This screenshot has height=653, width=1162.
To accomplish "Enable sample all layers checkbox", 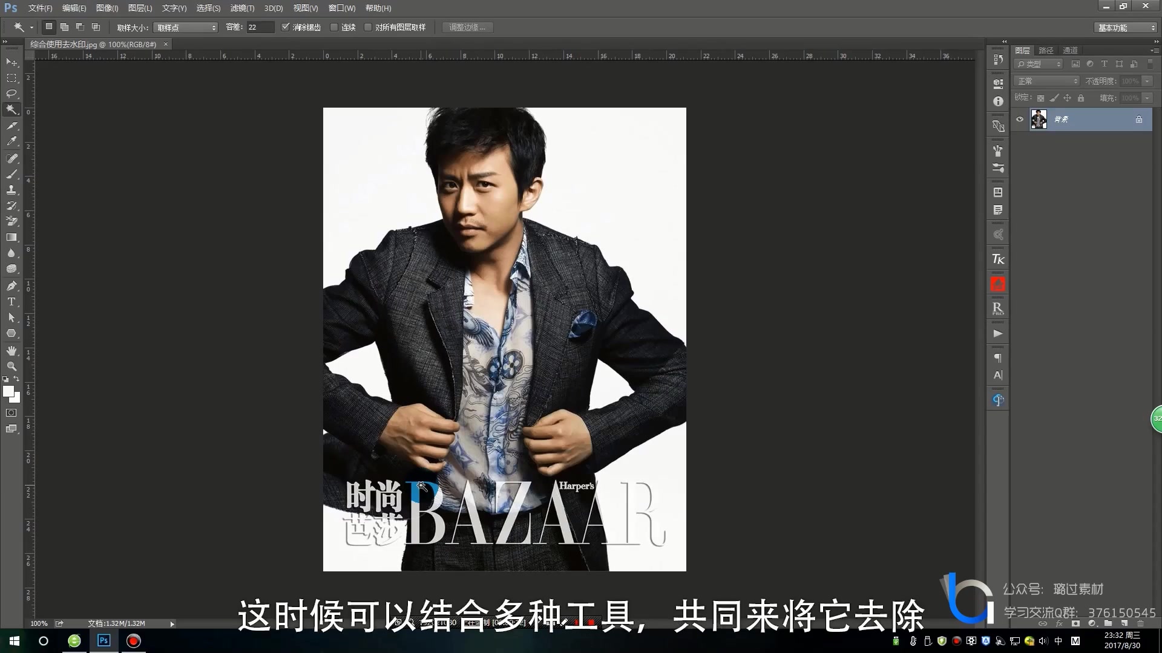I will point(368,27).
